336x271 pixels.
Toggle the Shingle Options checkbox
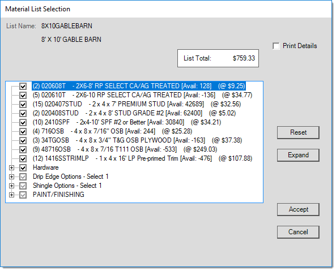[23, 186]
